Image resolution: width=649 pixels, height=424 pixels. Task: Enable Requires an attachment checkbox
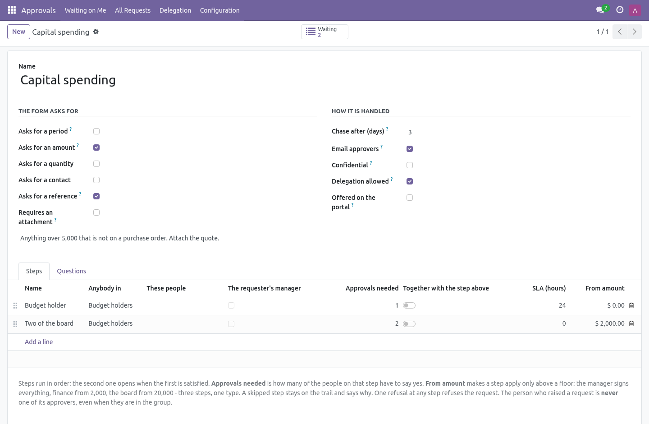coord(96,212)
